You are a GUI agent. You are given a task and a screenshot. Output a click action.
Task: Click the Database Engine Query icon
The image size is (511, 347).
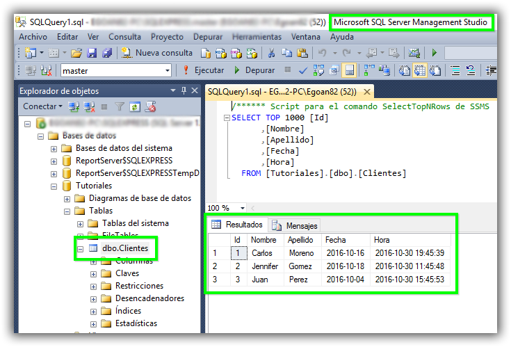point(206,53)
